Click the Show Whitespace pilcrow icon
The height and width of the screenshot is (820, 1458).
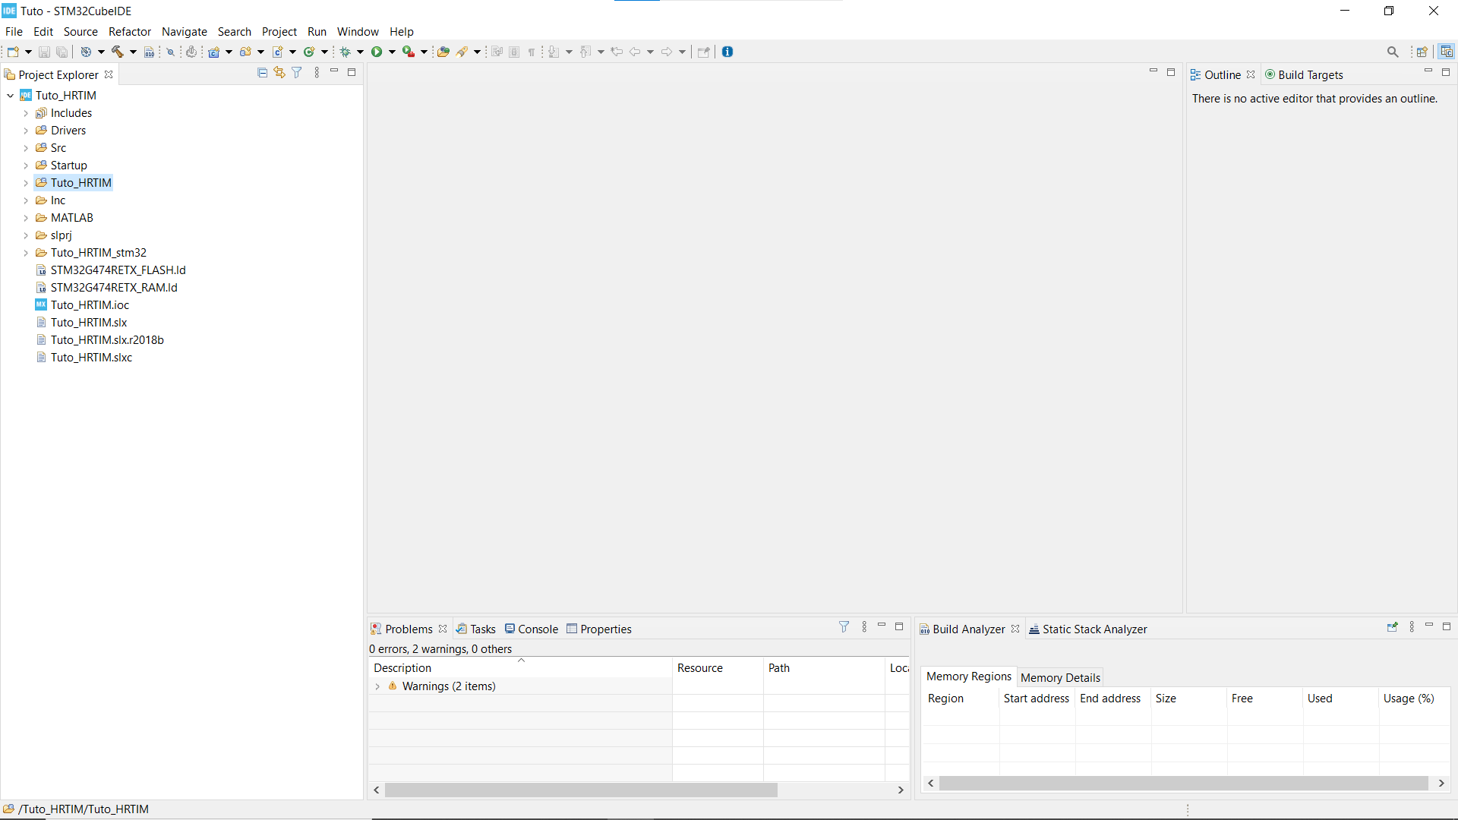point(532,52)
